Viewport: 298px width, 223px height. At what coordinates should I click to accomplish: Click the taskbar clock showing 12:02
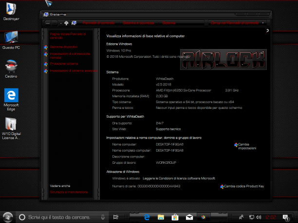click(x=271, y=217)
